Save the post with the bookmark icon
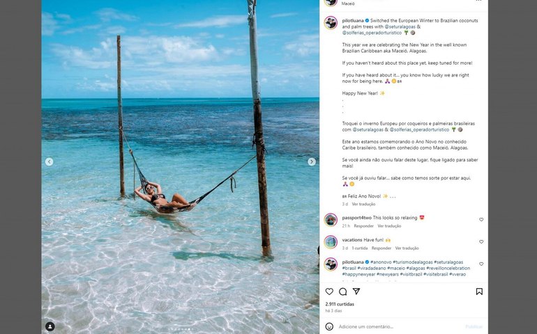537x334 pixels. (479, 292)
